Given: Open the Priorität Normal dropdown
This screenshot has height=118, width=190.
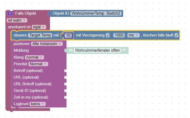Looking at the screenshot, I should point(38,64).
